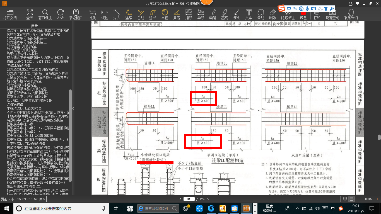381x214 pixels.
Task: Zoom out with minus button
Action: pyautogui.click(x=360, y=199)
